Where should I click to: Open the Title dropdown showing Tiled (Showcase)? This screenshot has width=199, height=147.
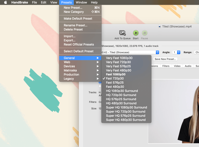point(130,52)
